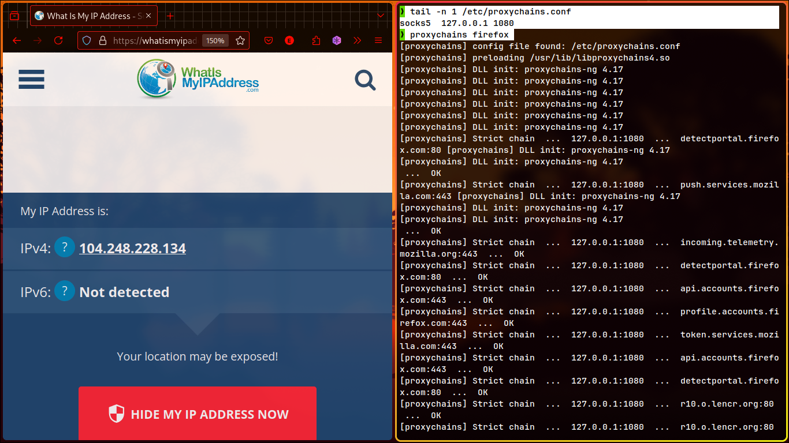Screen dimensions: 789x443
Task: Click the site's magnifying glass search icon
Action: [x=365, y=80]
